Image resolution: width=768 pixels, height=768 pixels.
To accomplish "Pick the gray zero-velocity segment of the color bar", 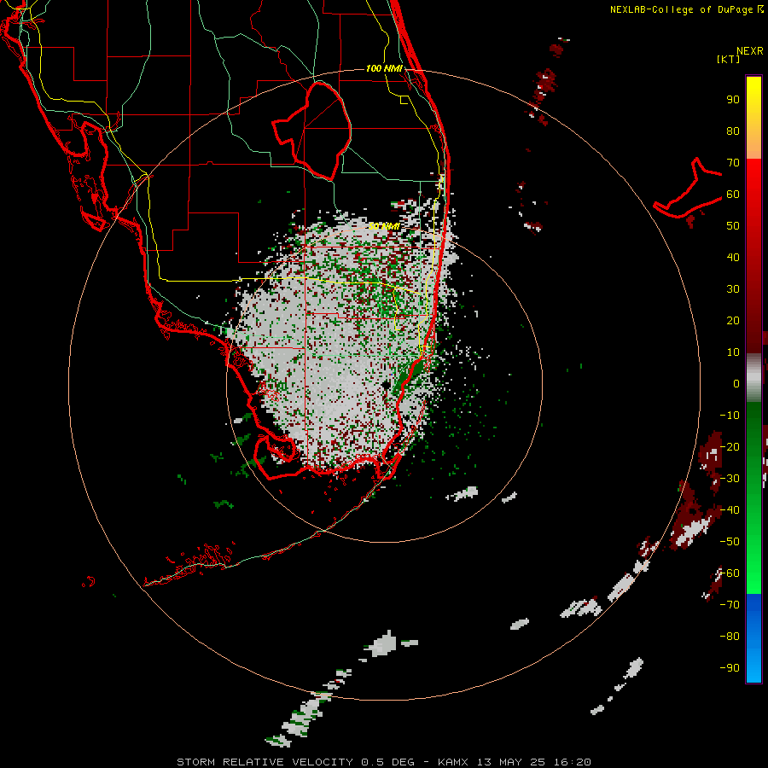I will 753,378.
